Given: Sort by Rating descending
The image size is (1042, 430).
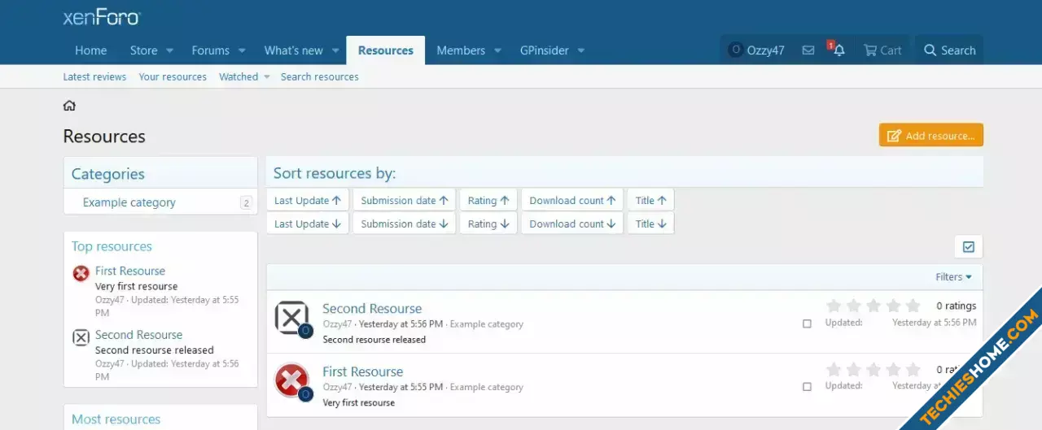Looking at the screenshot, I should (x=488, y=224).
